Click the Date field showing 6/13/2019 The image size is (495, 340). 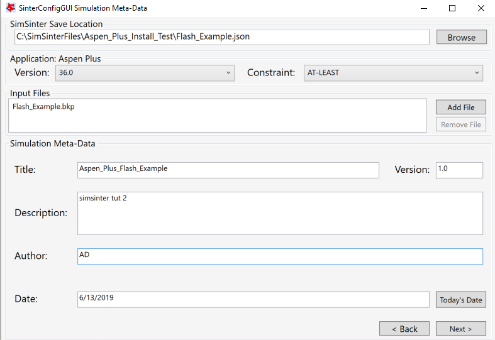(253, 299)
